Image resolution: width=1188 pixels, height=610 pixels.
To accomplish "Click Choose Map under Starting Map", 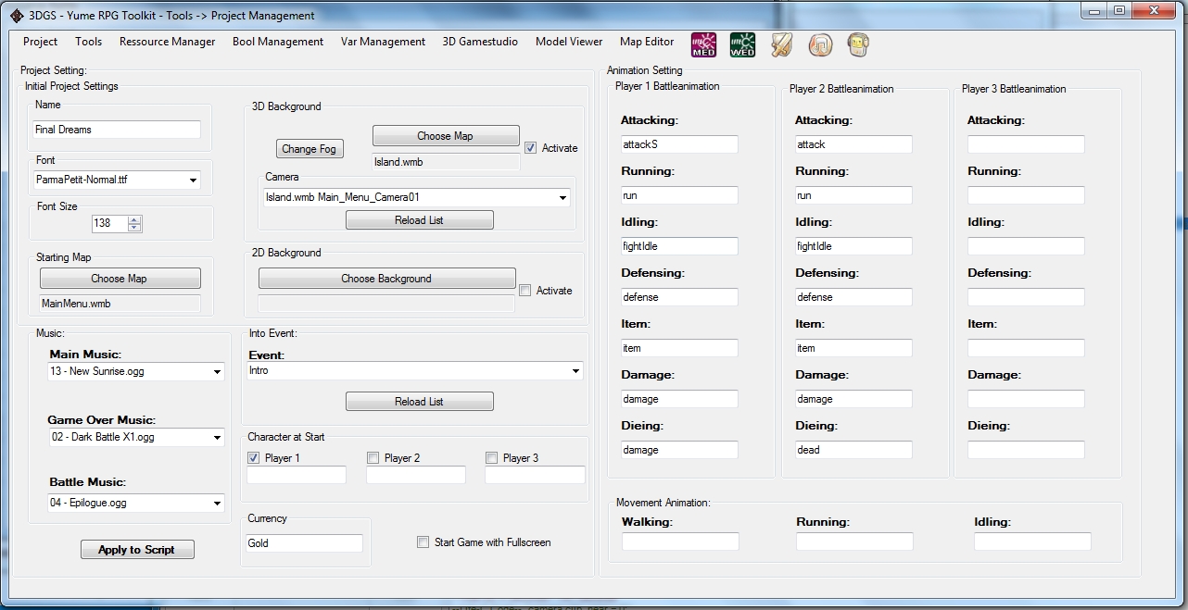I will (120, 279).
